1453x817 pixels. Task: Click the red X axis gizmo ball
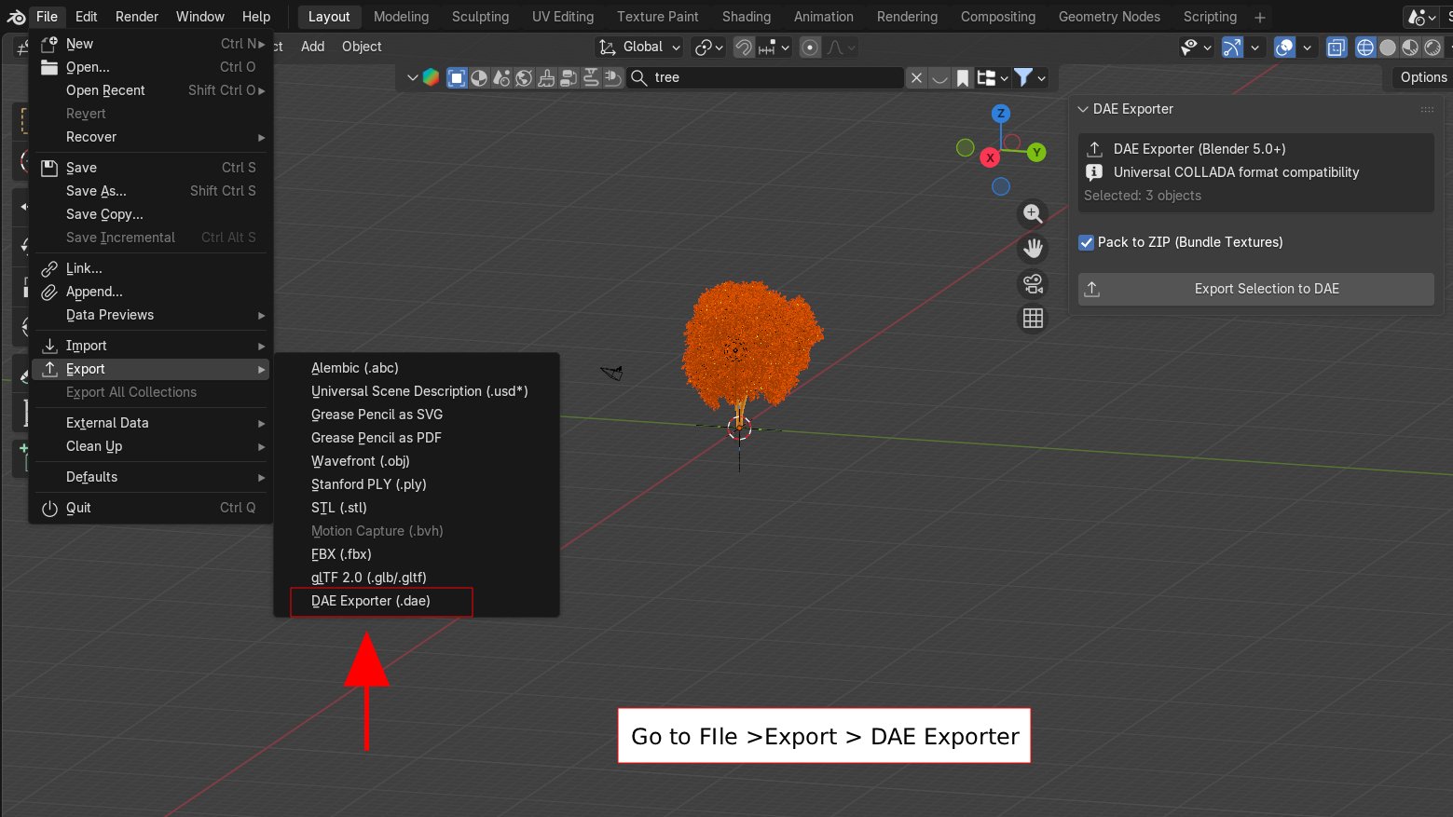click(x=990, y=158)
